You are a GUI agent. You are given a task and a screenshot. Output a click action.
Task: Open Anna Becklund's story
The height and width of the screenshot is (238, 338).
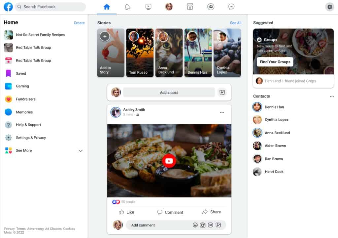pos(169,53)
